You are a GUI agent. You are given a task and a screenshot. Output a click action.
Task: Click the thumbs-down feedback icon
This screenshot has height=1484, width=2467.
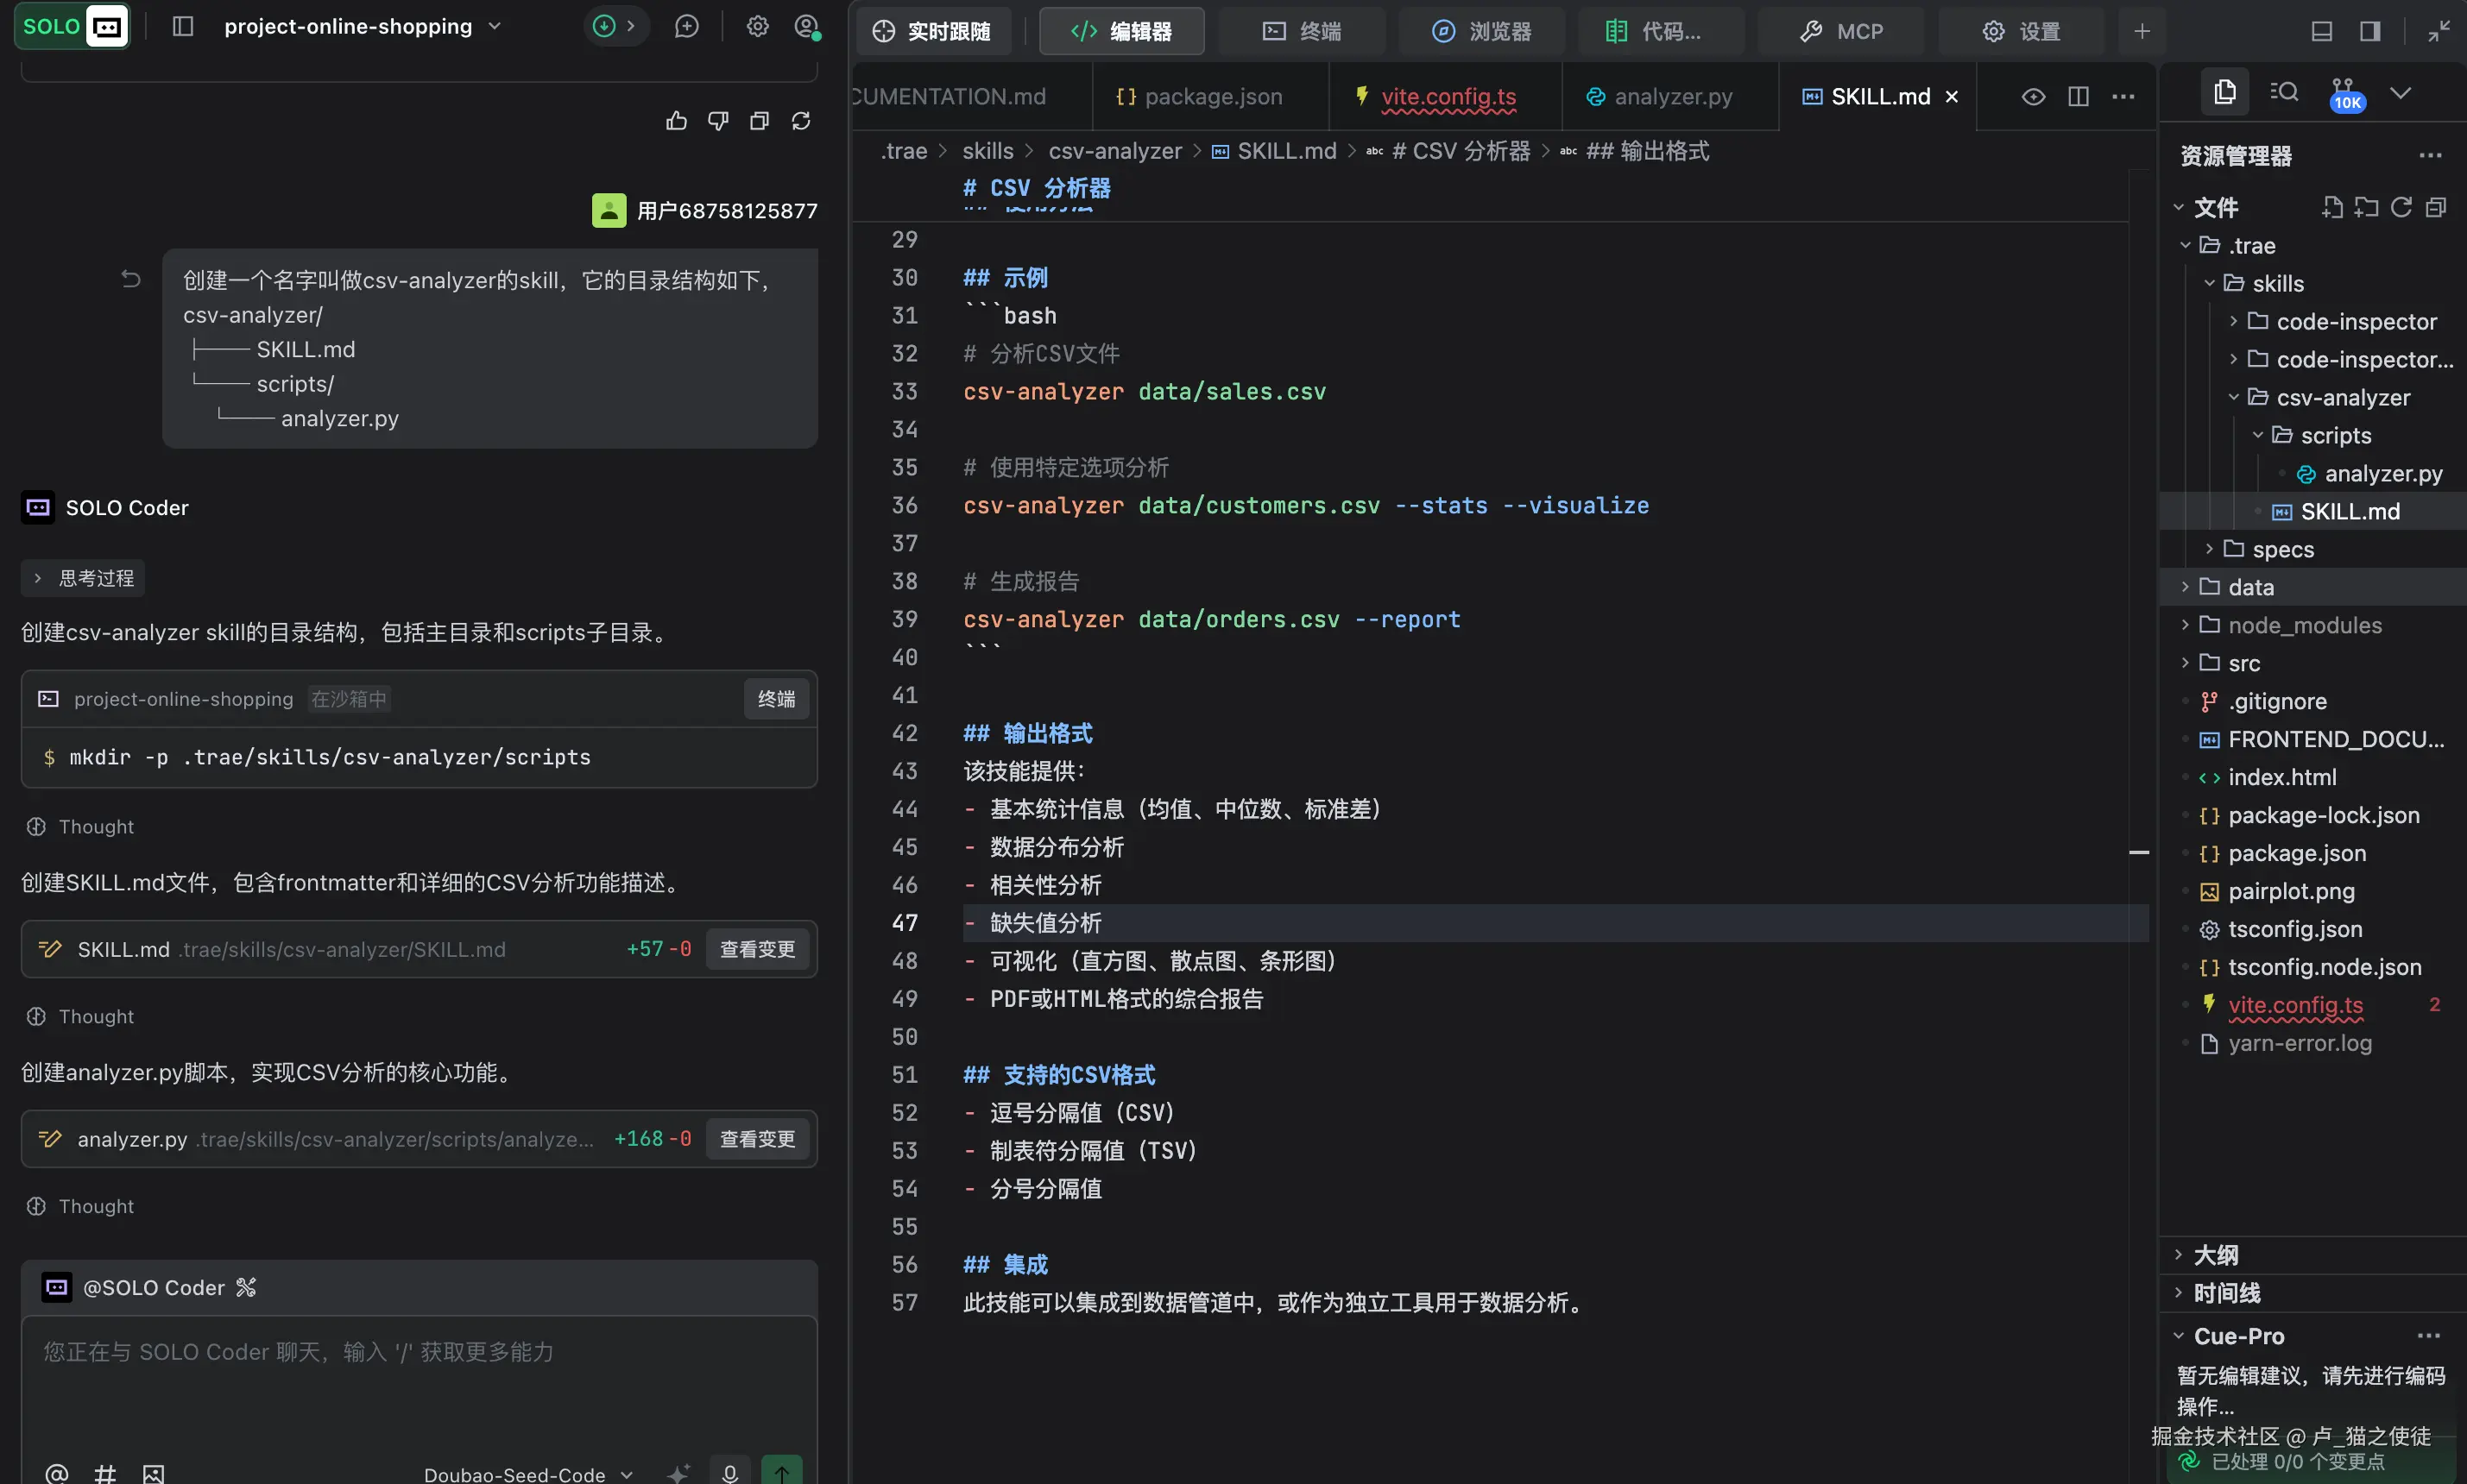(717, 121)
